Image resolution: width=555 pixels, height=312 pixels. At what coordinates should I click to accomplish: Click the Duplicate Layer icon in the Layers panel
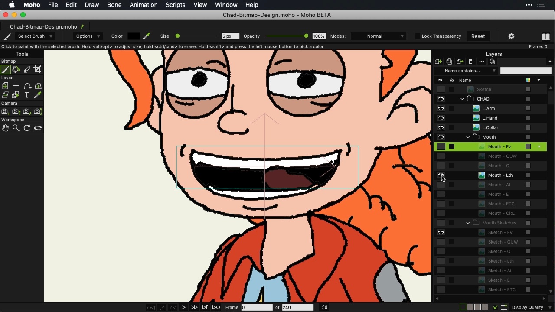(449, 61)
